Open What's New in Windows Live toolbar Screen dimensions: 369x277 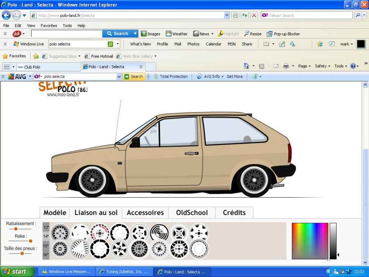(x=140, y=44)
